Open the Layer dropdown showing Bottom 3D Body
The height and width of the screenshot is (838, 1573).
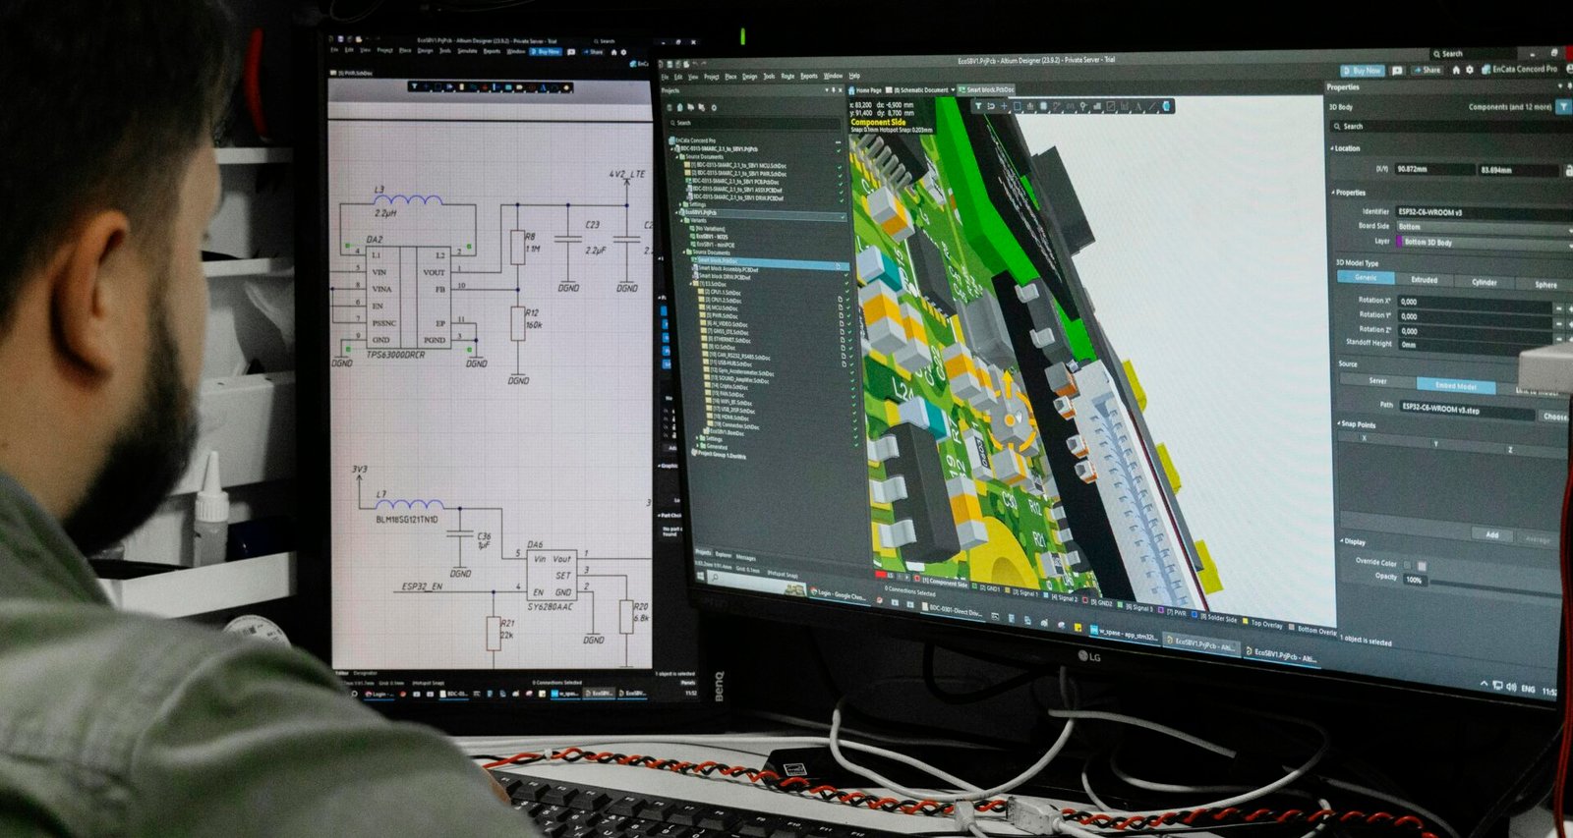point(1485,242)
